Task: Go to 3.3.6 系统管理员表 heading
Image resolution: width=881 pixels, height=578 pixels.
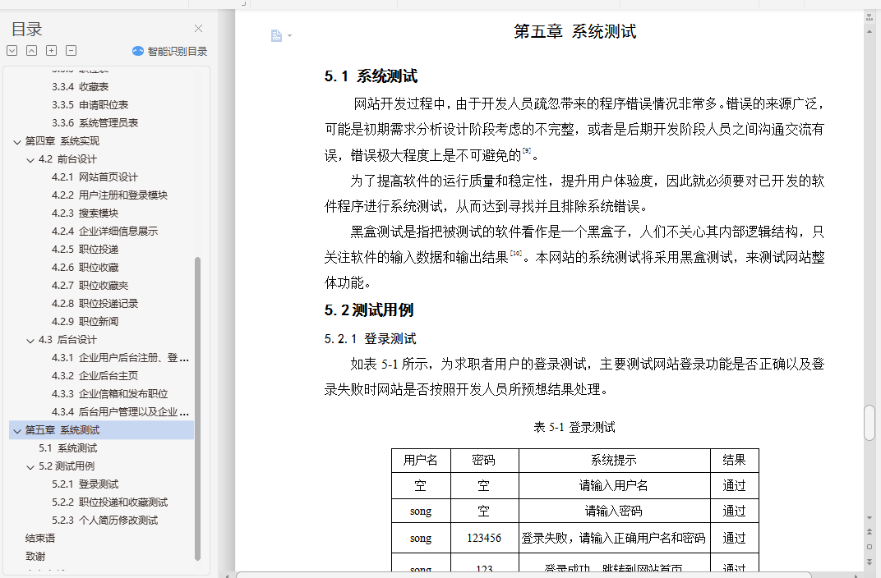Action: tap(95, 122)
